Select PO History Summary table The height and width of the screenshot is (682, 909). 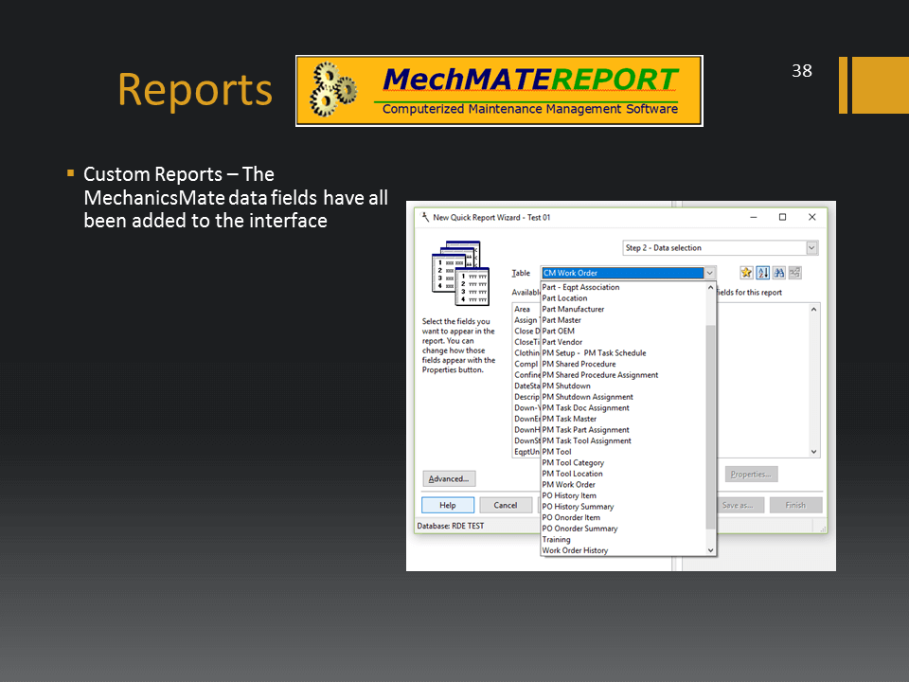pyautogui.click(x=623, y=507)
